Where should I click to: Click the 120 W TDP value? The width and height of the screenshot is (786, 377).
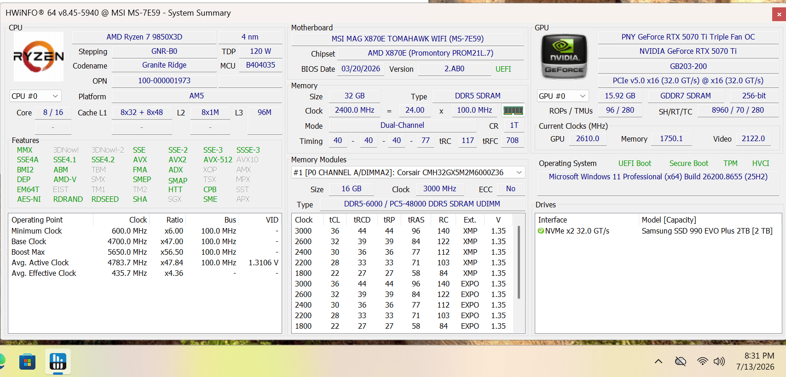[x=260, y=51]
